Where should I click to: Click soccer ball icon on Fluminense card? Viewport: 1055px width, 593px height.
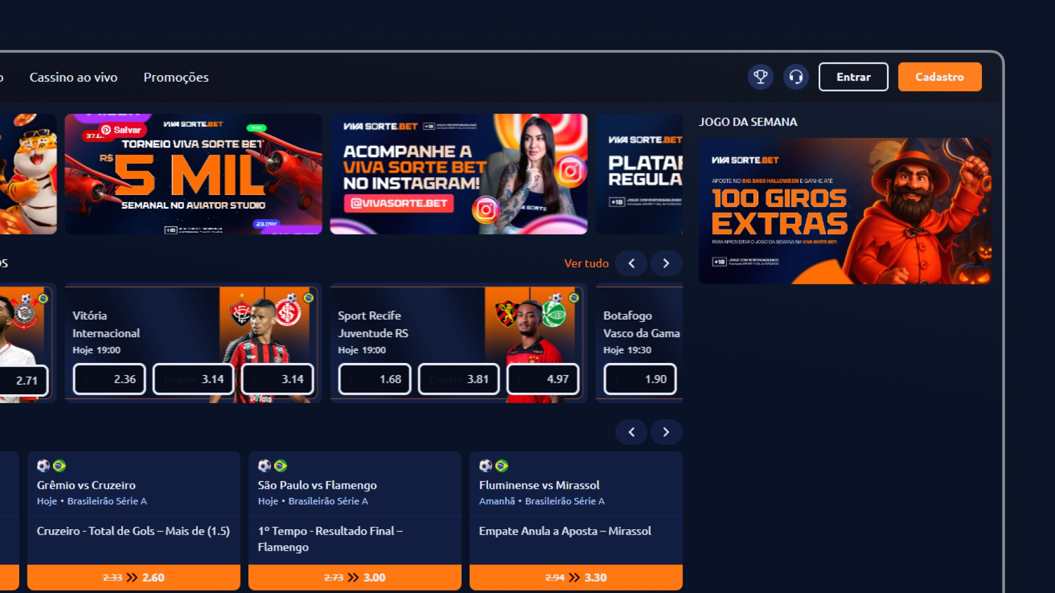point(486,466)
